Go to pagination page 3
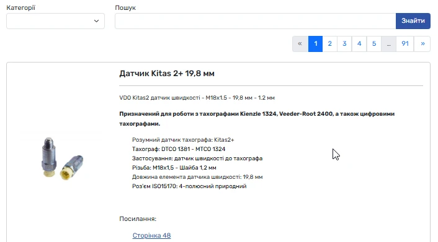The width and height of the screenshot is (438, 242). (x=344, y=44)
